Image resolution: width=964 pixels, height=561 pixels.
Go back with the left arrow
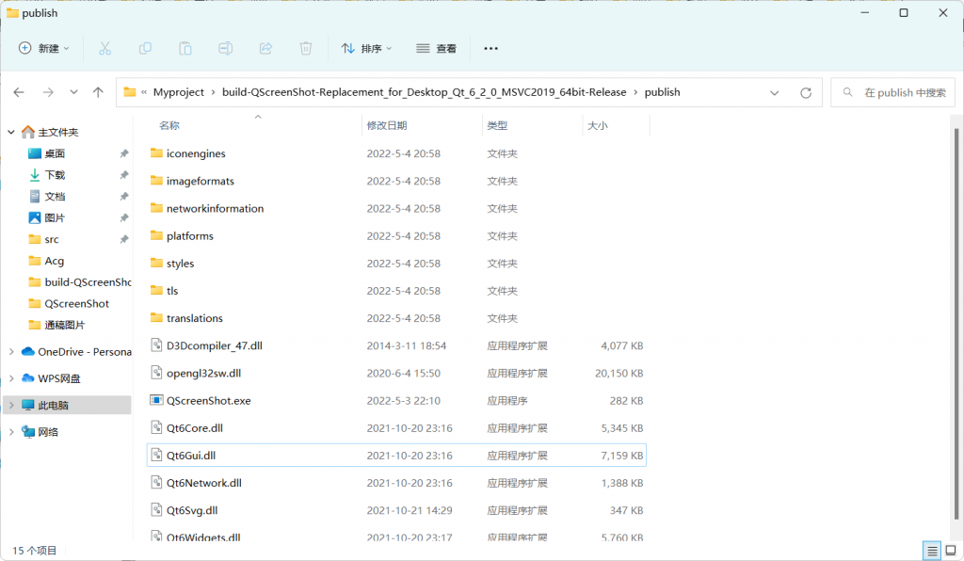point(19,92)
